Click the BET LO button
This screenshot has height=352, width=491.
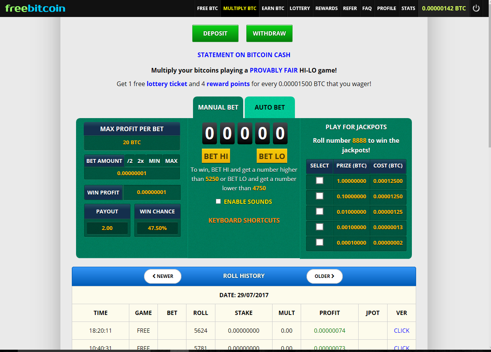(x=272, y=156)
